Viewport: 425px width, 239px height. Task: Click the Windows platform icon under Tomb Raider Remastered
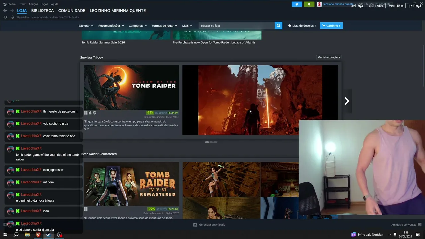pyautogui.click(x=86, y=209)
